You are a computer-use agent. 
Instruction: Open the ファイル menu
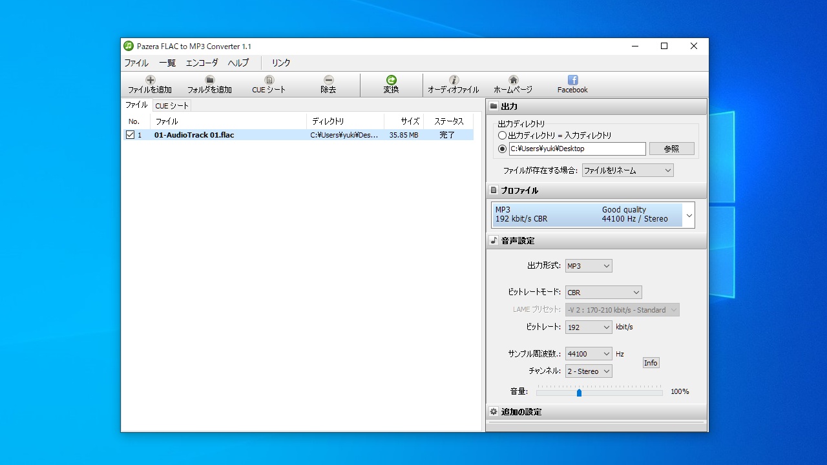(x=136, y=63)
